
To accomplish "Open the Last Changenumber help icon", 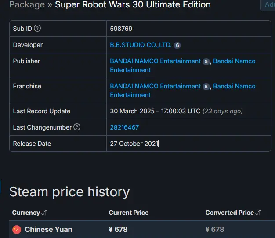I will pyautogui.click(x=77, y=127).
